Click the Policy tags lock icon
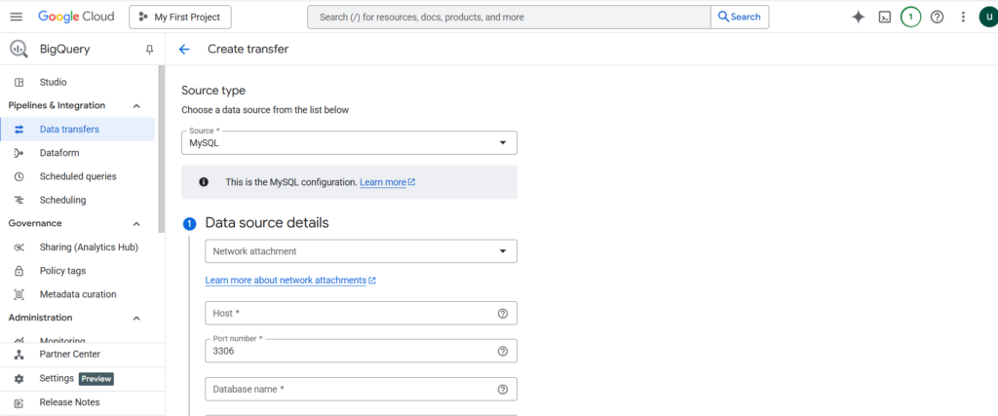Viewport: 998px width, 416px height. click(x=19, y=270)
